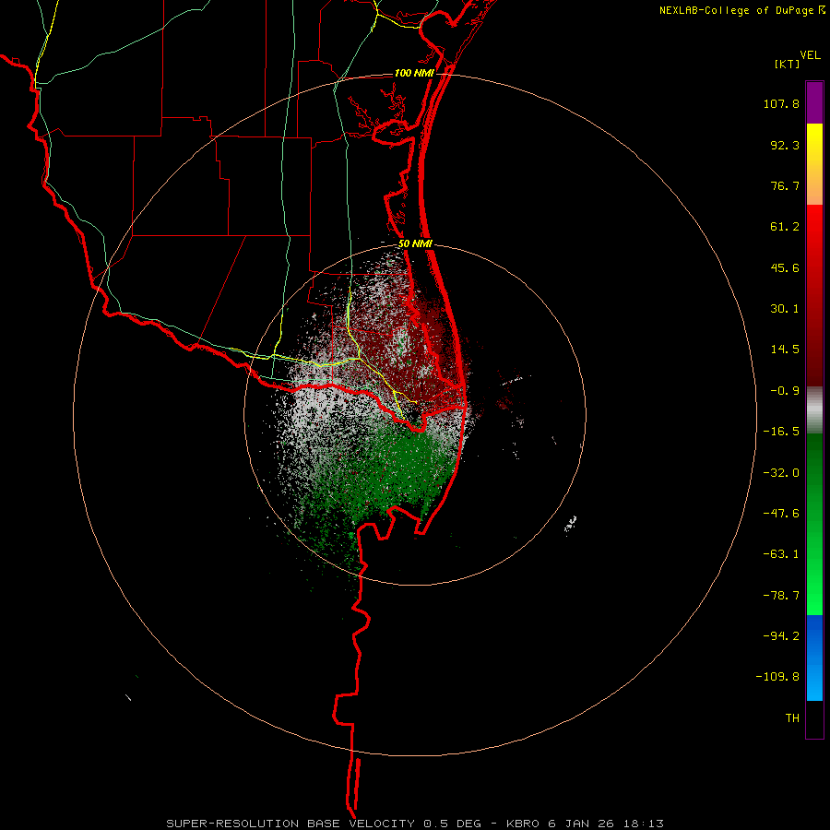The width and height of the screenshot is (830, 830).
Task: Click the -63.1 legend value
Action: pos(781,554)
